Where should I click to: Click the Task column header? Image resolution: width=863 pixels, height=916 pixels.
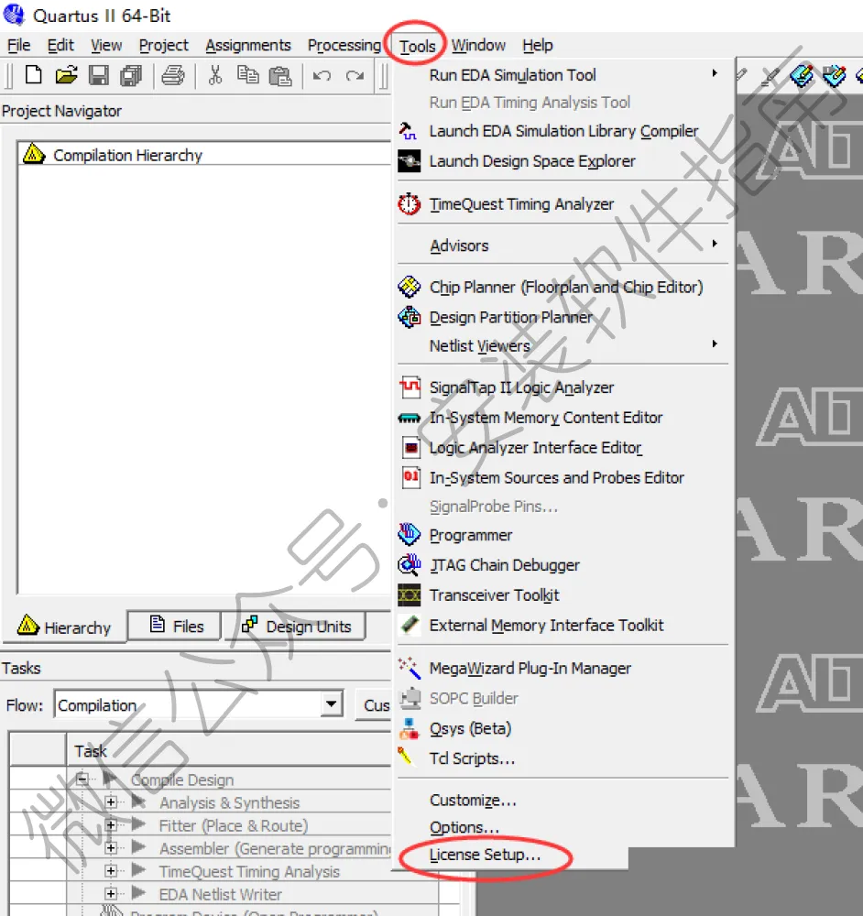pos(228,751)
